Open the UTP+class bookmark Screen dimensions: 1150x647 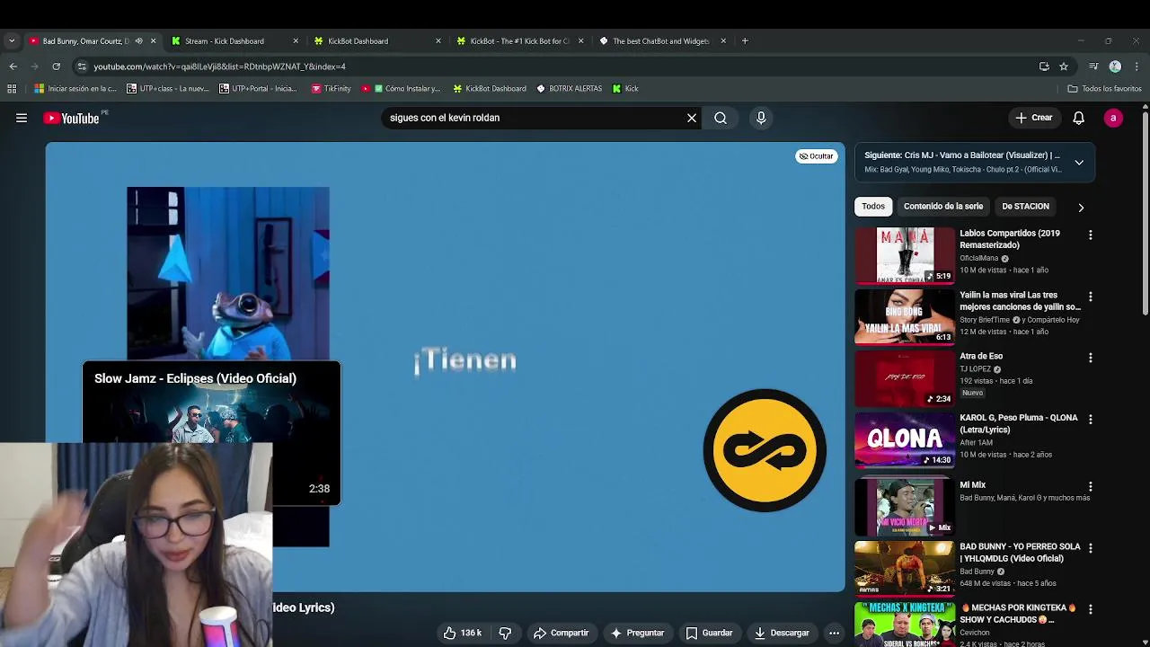[x=168, y=88]
